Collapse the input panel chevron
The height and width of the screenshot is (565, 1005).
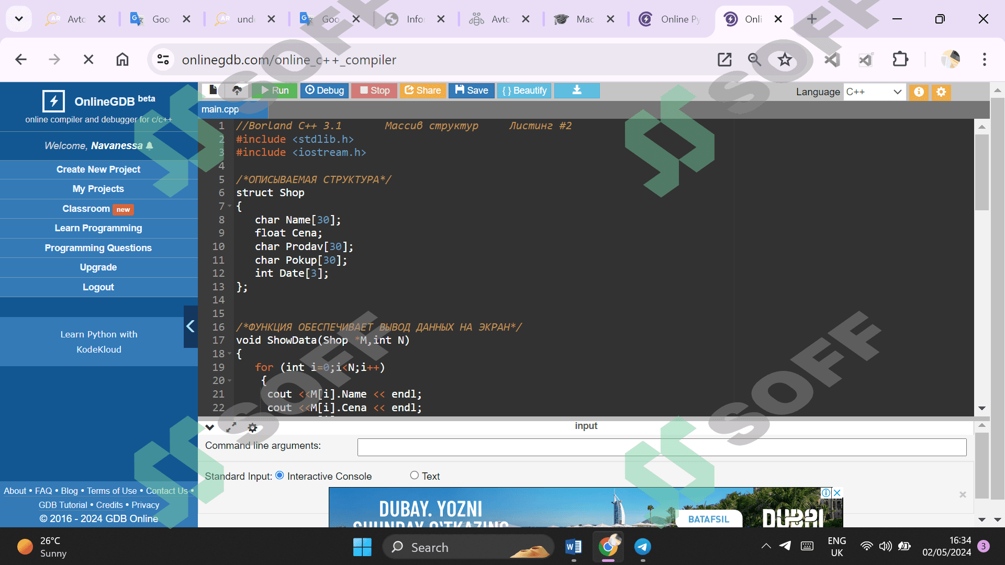click(x=210, y=427)
